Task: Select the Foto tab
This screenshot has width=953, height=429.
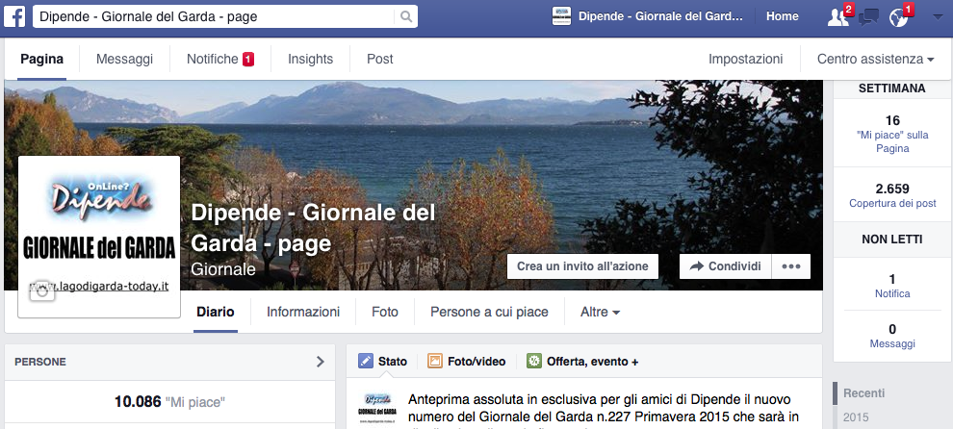Action: tap(385, 313)
